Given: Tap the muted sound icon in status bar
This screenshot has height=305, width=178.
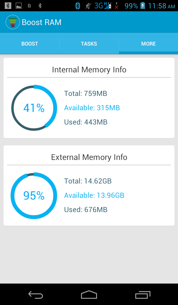Looking at the screenshot, I should 88,6.
